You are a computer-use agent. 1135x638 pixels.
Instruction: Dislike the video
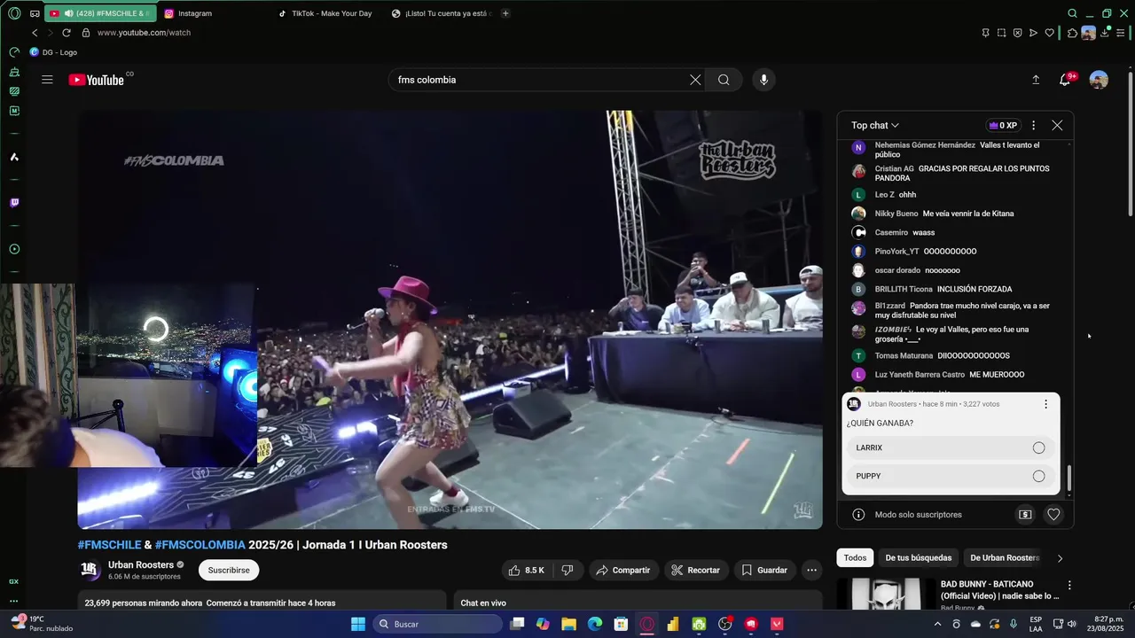tap(567, 570)
